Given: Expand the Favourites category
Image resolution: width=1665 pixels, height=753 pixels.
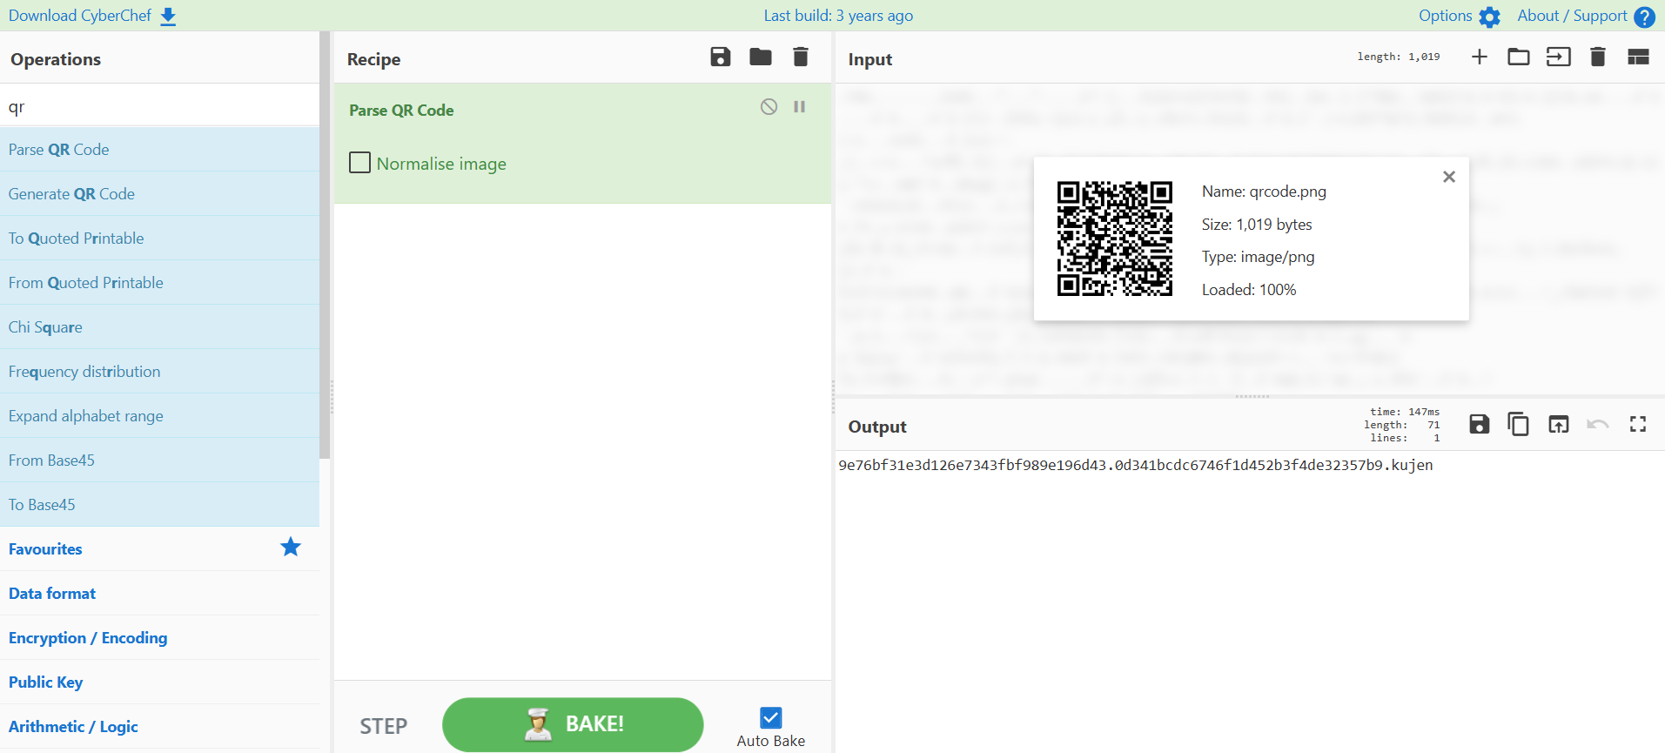Looking at the screenshot, I should [159, 549].
